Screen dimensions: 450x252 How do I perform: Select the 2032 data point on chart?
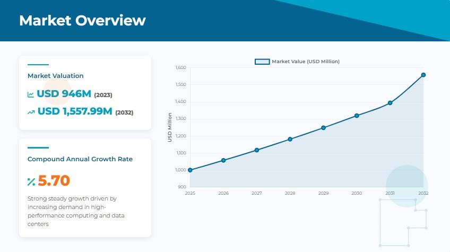pos(423,75)
